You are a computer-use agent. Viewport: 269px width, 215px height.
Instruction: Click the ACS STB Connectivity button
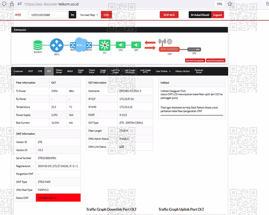(x=216, y=60)
